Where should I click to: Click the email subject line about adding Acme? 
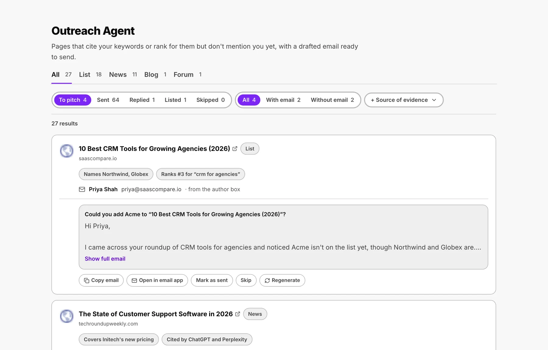tap(185, 214)
